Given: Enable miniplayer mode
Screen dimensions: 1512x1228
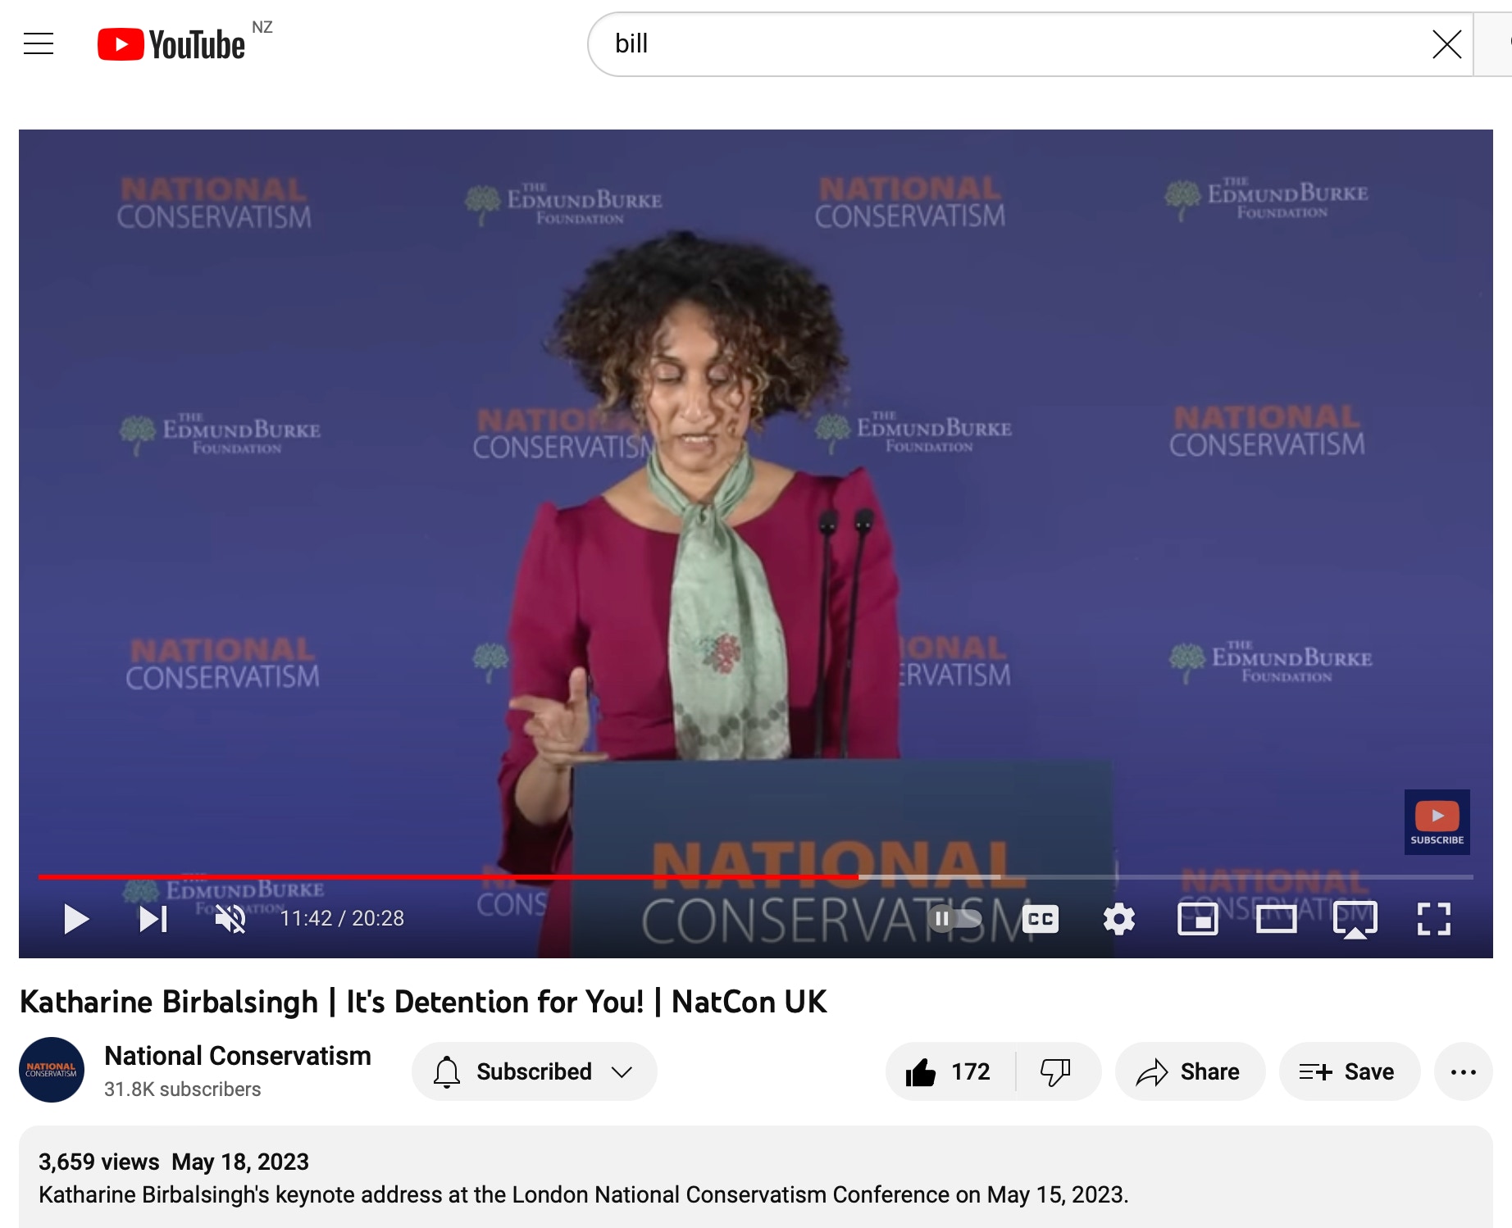Looking at the screenshot, I should tap(1197, 919).
